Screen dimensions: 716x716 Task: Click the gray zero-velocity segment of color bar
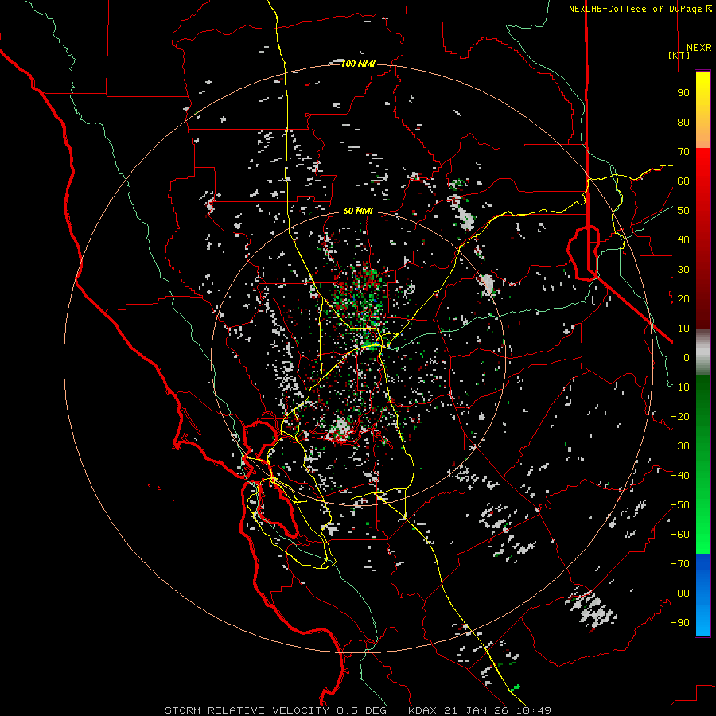[x=702, y=352]
